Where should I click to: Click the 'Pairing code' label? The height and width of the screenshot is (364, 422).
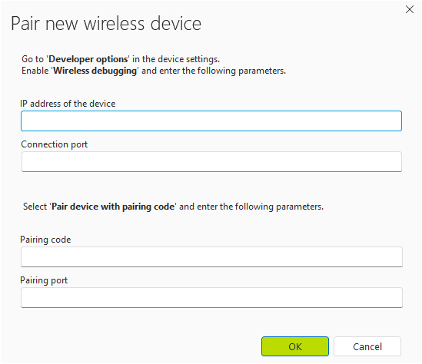(x=45, y=240)
